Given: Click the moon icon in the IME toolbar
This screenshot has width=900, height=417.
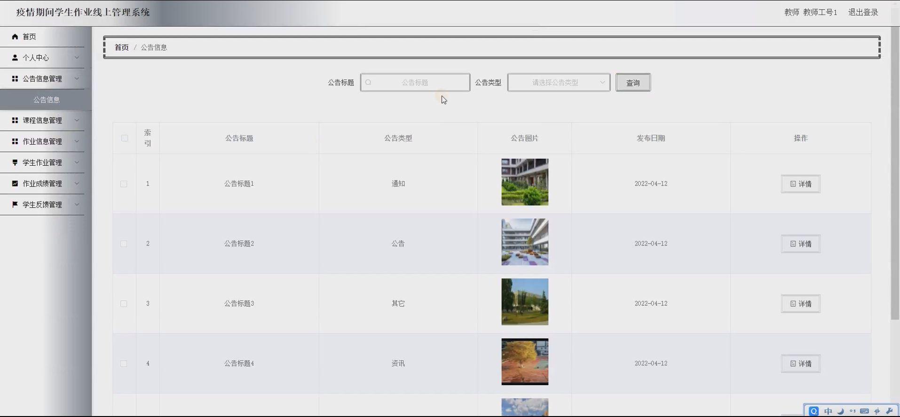Looking at the screenshot, I should tap(840, 411).
